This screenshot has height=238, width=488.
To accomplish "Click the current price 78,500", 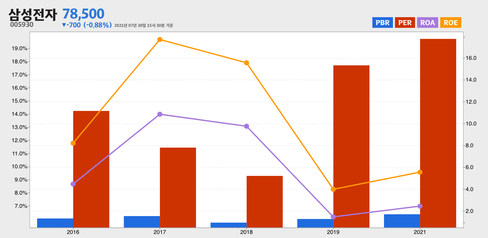I will 83,14.
